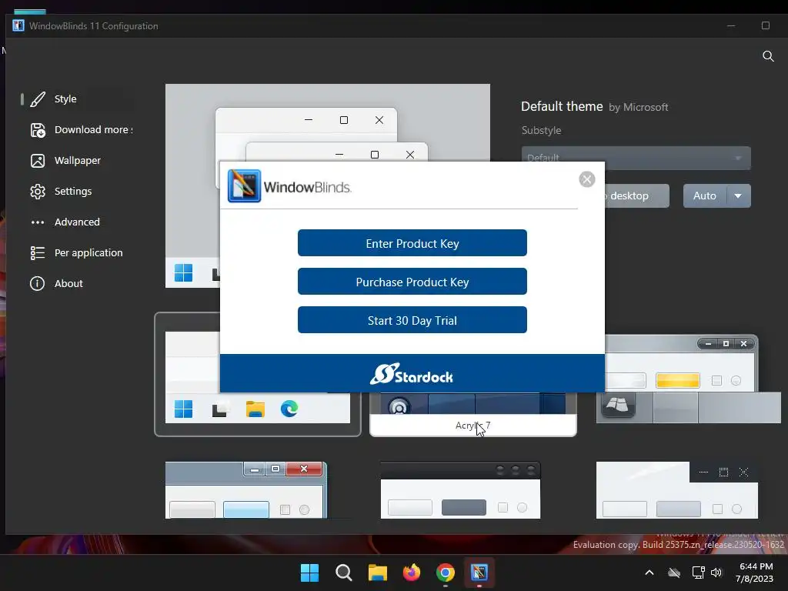
Task: Click the Per application list icon
Action: pos(38,252)
